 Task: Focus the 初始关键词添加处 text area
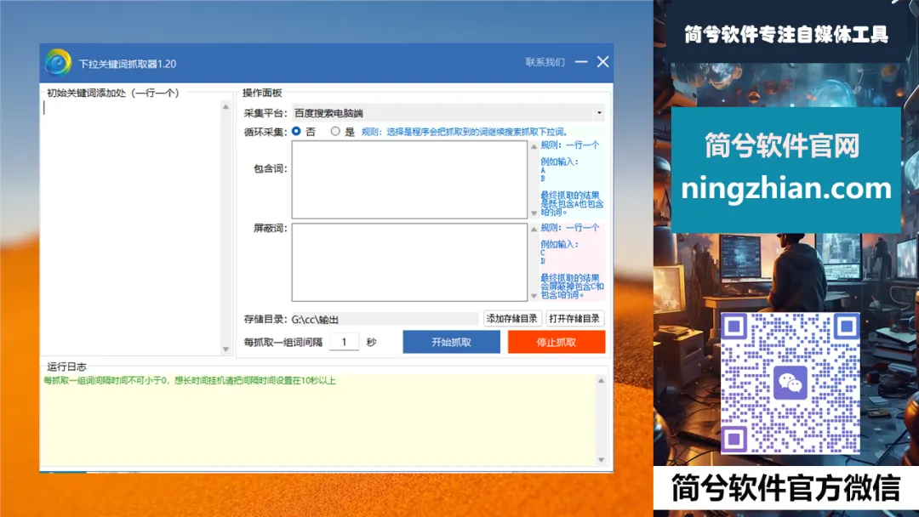tap(132, 227)
